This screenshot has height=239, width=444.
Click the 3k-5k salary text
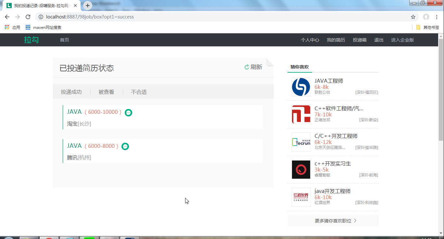coord(322,170)
